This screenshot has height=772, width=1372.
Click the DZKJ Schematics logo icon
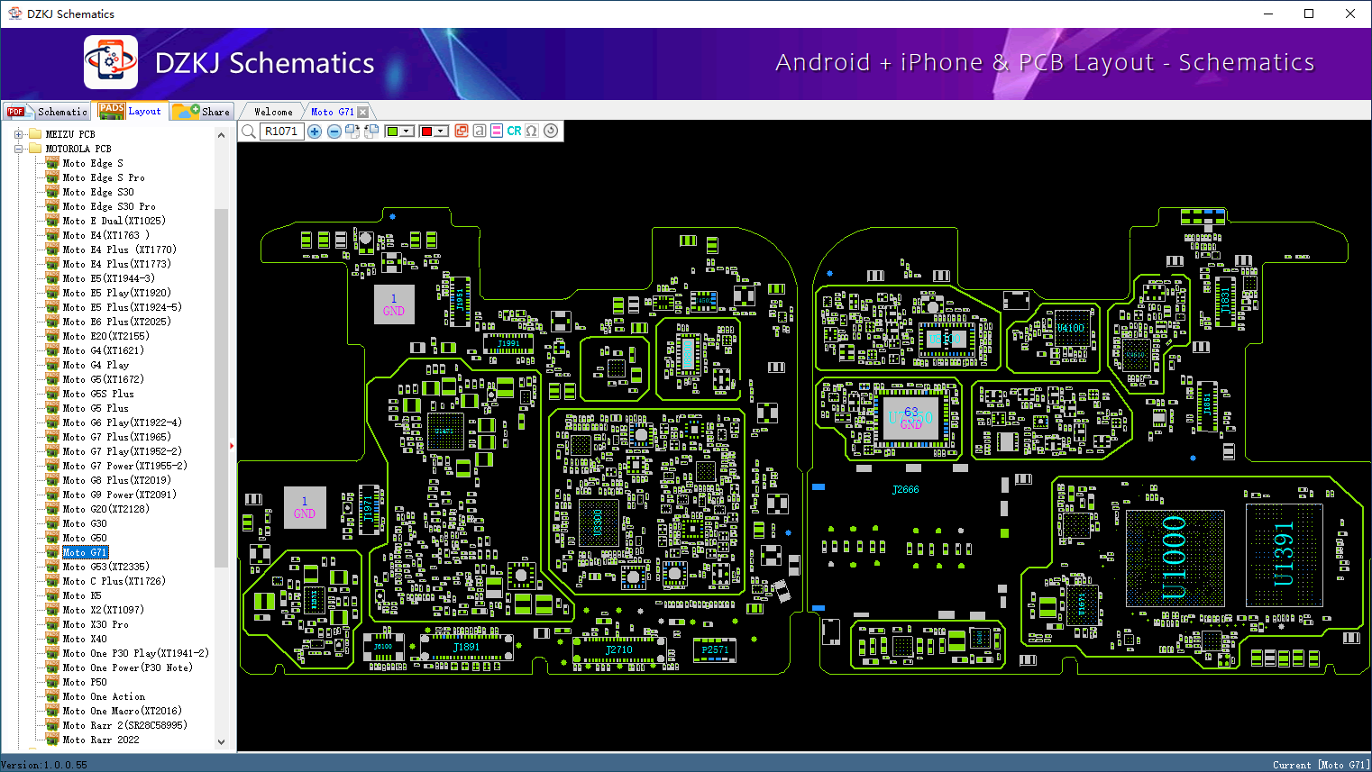click(x=111, y=62)
